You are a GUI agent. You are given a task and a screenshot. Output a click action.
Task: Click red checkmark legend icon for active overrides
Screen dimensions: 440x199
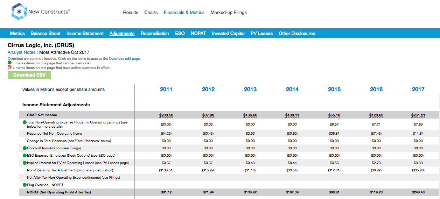click(x=10, y=67)
